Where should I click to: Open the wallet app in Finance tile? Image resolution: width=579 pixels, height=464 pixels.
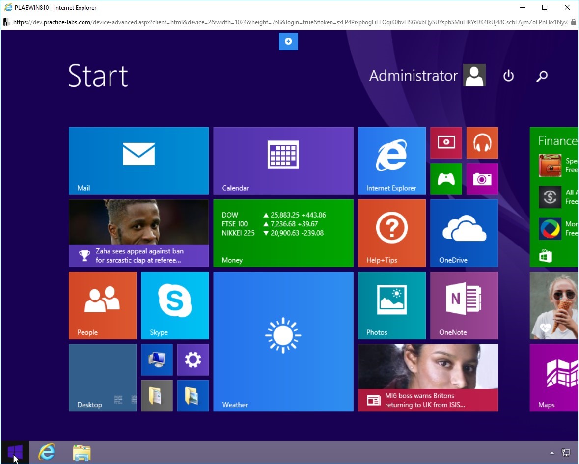(550, 165)
